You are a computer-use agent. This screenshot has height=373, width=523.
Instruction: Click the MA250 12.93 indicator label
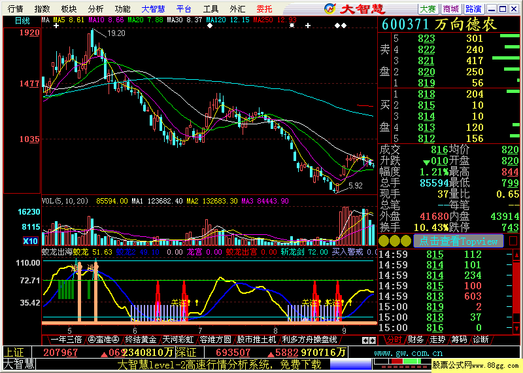click(x=275, y=20)
